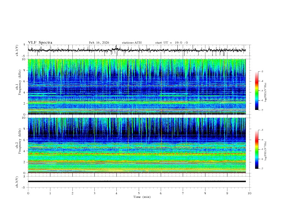Screen dimensions: 281x217
Task: Click the ch.2 frequency axis "10" tick label
Action: coord(24,118)
